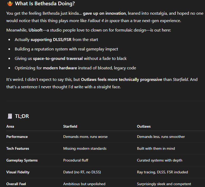Click the "Outlaws" column header
This screenshot has height=187, width=205.
pyautogui.click(x=144, y=126)
